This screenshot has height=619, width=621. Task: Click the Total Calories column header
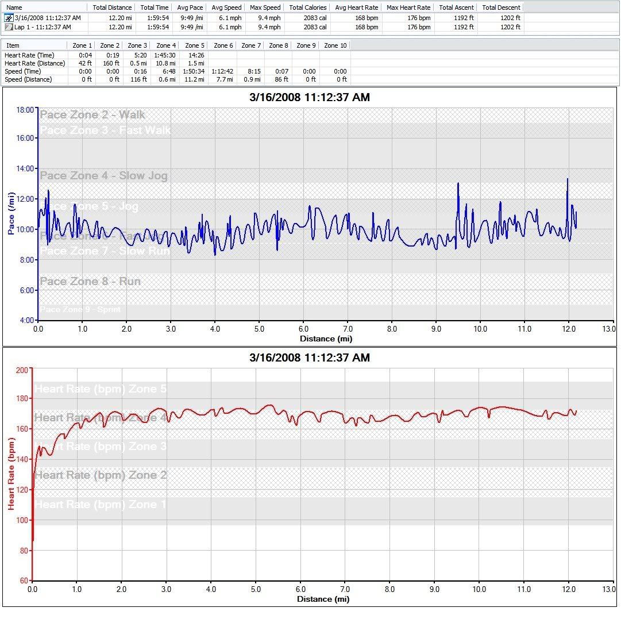[x=307, y=7]
